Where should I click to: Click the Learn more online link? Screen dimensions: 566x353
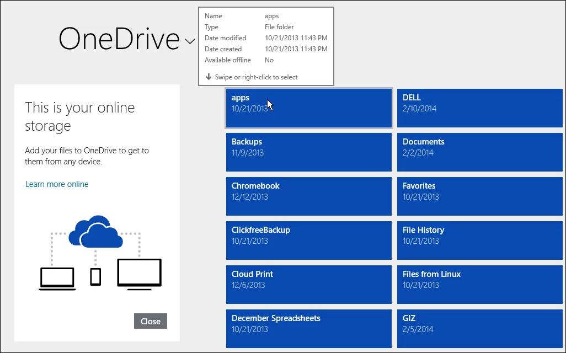click(x=57, y=184)
